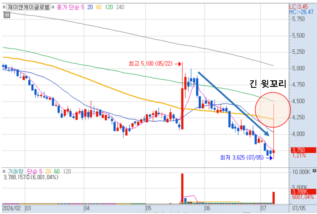The width and height of the screenshot is (317, 214).
Task: Click the 04 month axis label
Action: pyautogui.click(x=87, y=208)
